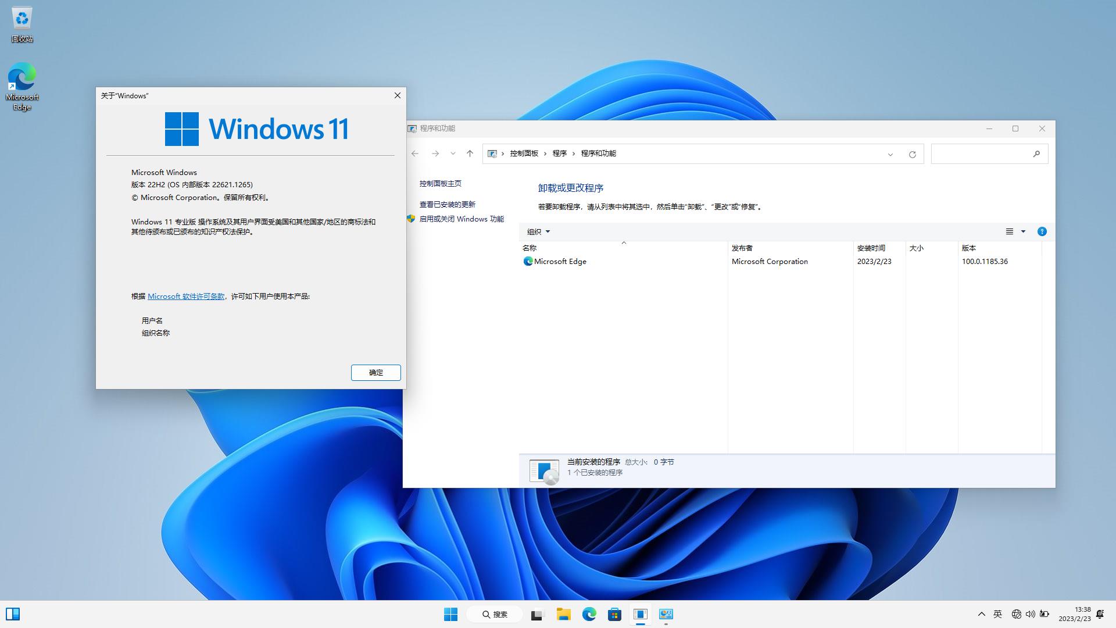This screenshot has height=628, width=1116.
Task: Click the 2023/2/23 install date cell
Action: pos(874,262)
